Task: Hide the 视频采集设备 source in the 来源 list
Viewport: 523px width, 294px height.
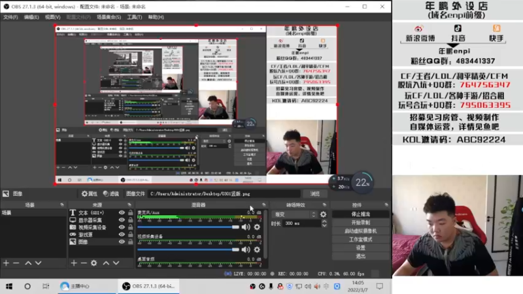Action: click(x=122, y=227)
